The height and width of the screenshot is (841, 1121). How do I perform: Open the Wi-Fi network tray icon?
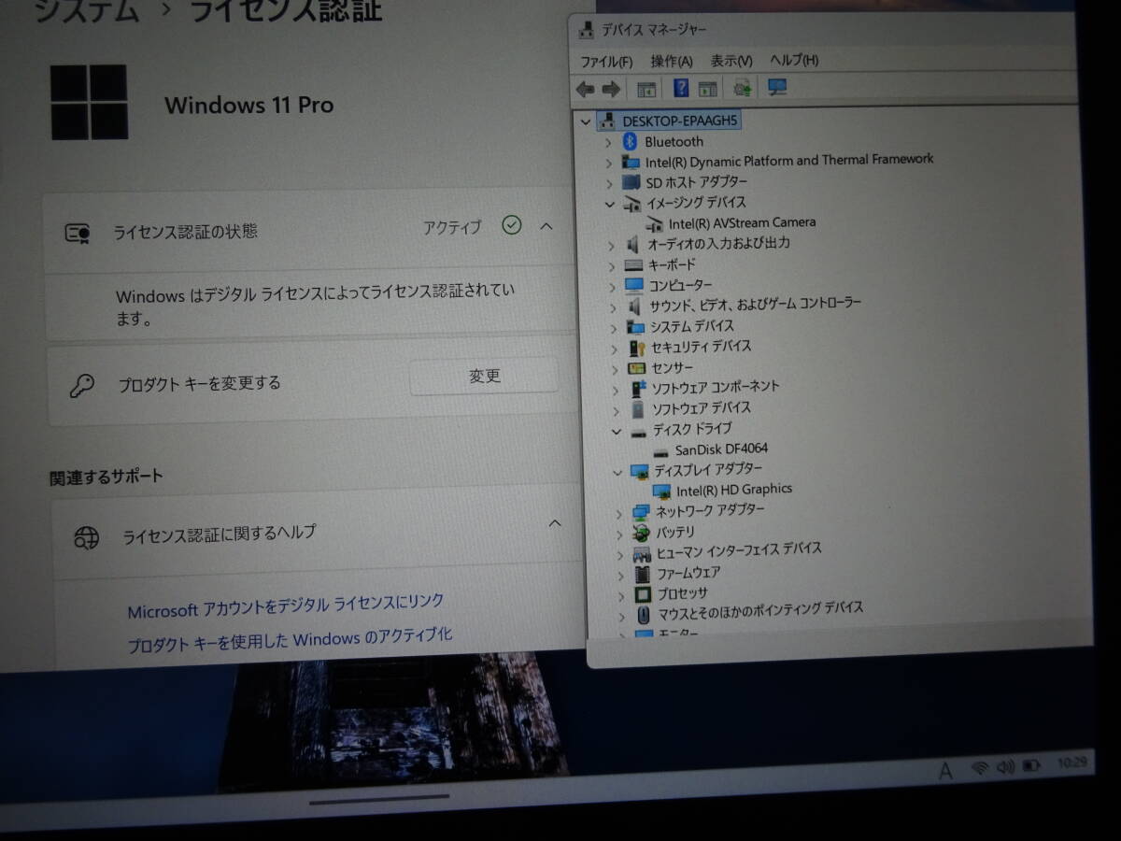pos(980,767)
